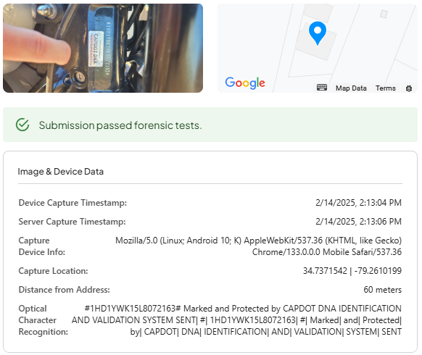The image size is (422, 355).
Task: Click the CAPDOT DNA label in photo
Action: (95, 49)
